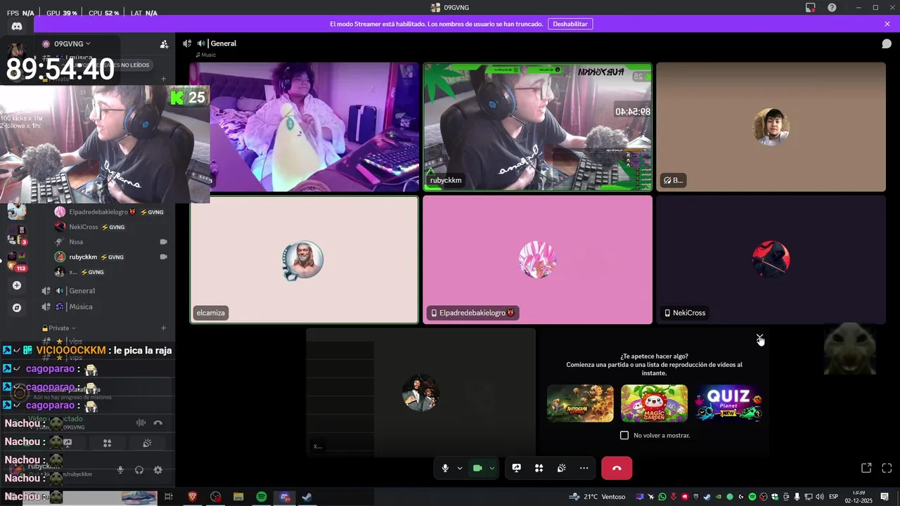Open camera options dropdown arrow
900x506 pixels.
tap(492, 468)
